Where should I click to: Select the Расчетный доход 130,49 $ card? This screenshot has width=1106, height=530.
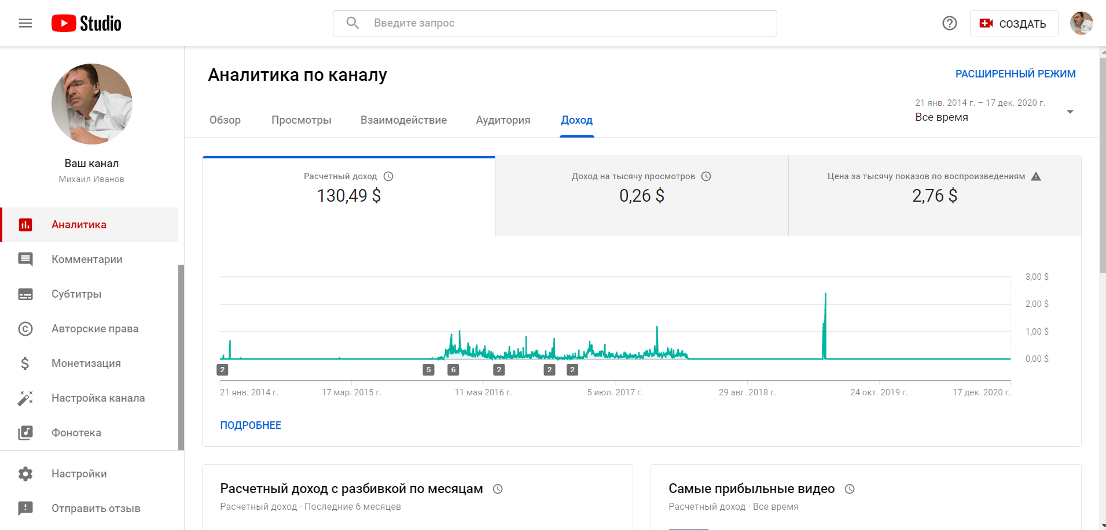tap(349, 196)
